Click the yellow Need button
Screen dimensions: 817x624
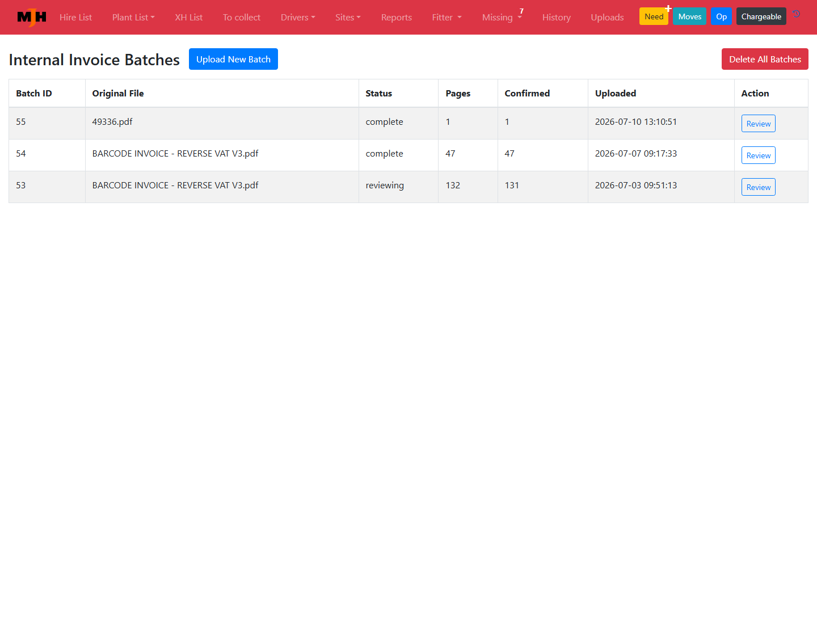pyautogui.click(x=654, y=16)
